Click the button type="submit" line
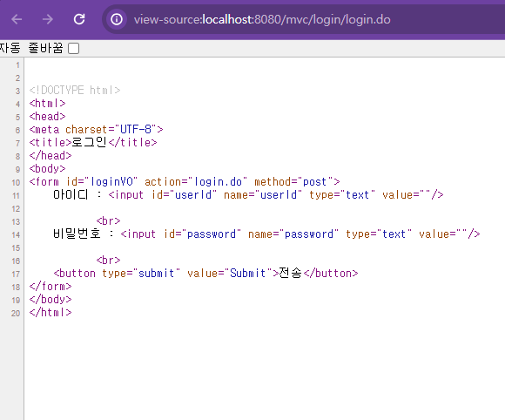The height and width of the screenshot is (420, 505). coord(205,274)
